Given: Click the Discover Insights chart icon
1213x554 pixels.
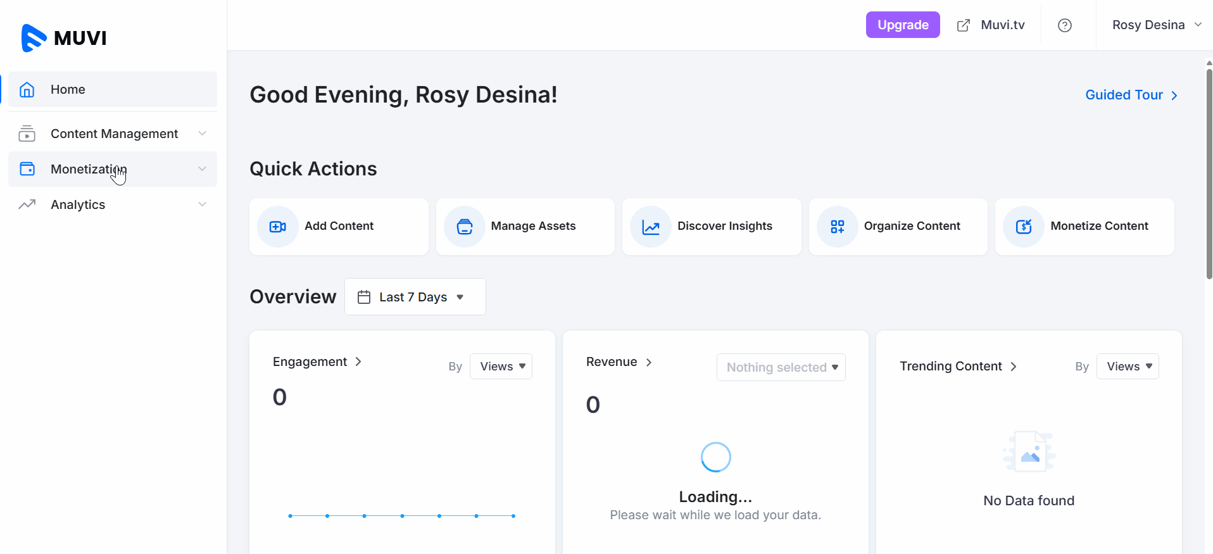Looking at the screenshot, I should coord(651,227).
